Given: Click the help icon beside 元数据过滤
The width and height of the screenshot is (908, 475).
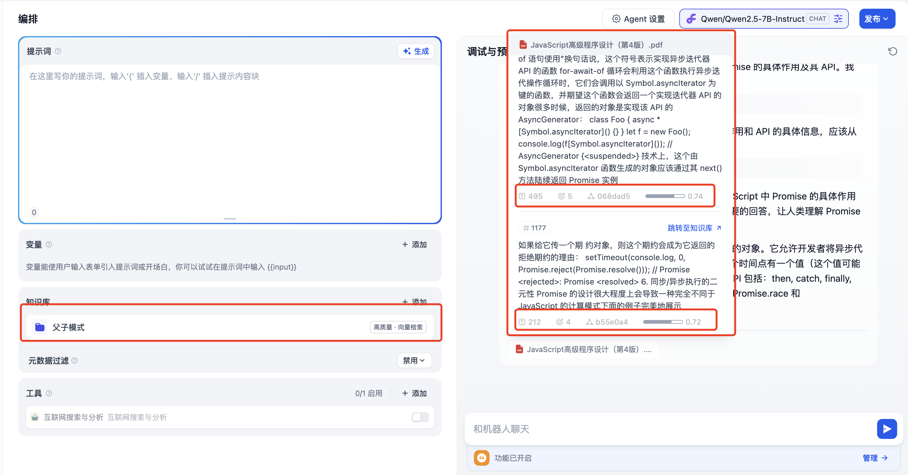Looking at the screenshot, I should pos(74,360).
